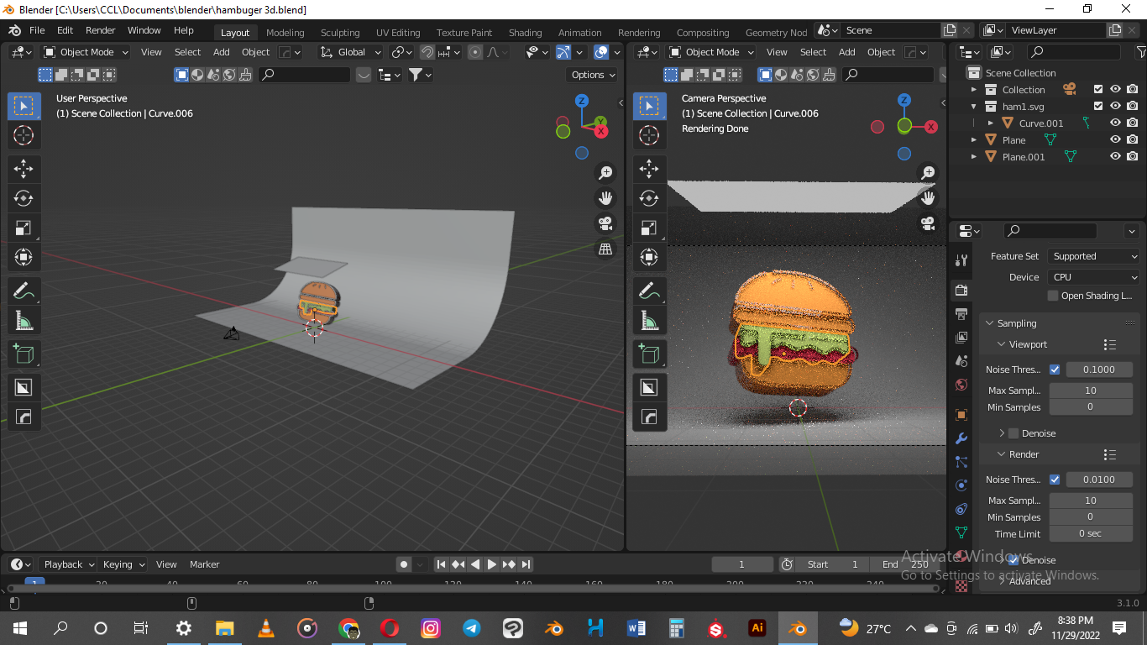Open the View Layer properties tab
This screenshot has height=645, width=1147.
961,338
